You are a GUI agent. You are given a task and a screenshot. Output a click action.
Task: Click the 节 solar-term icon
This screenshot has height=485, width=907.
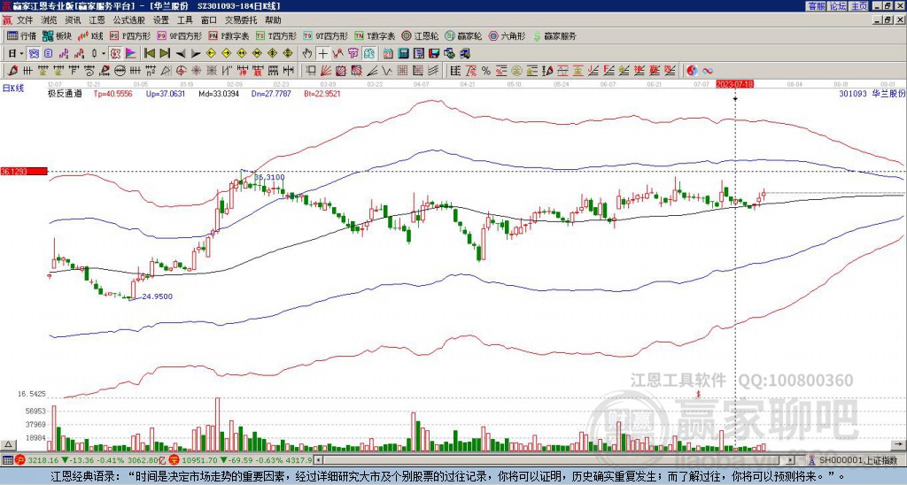[353, 54]
